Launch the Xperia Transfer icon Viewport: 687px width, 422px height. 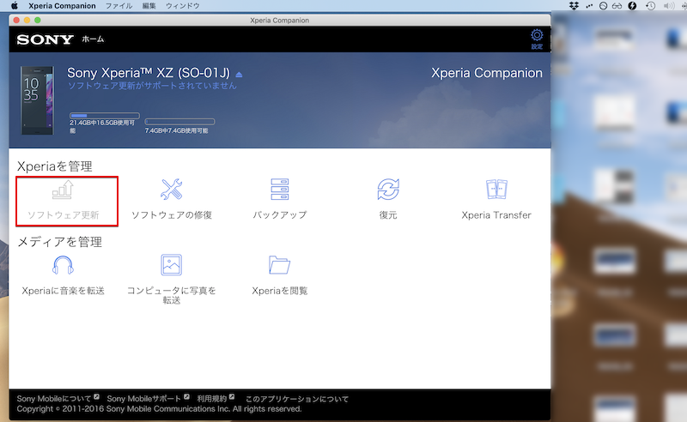point(496,190)
